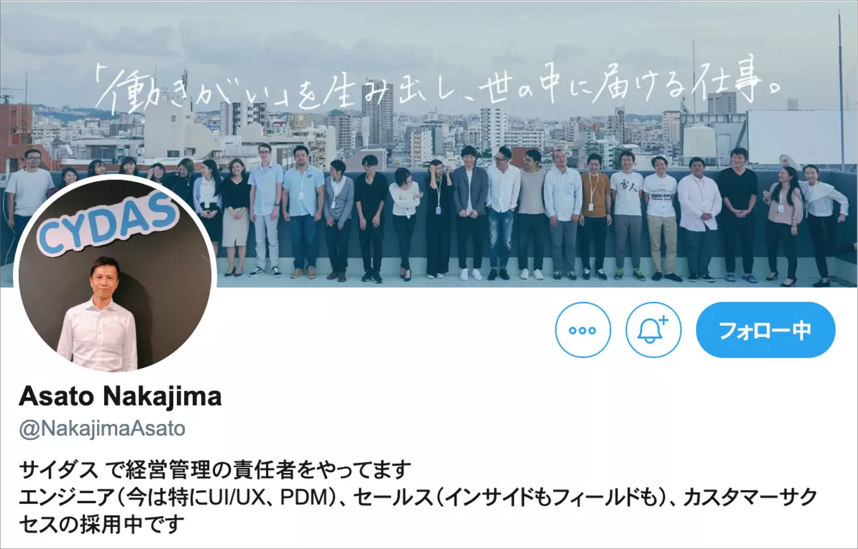Click the man in white shirt avatar
The image size is (858, 549).
pyautogui.click(x=98, y=316)
